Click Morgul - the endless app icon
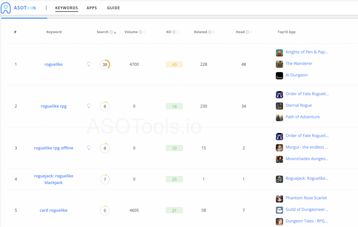Screen dimensions: 358x227 pos(279,148)
